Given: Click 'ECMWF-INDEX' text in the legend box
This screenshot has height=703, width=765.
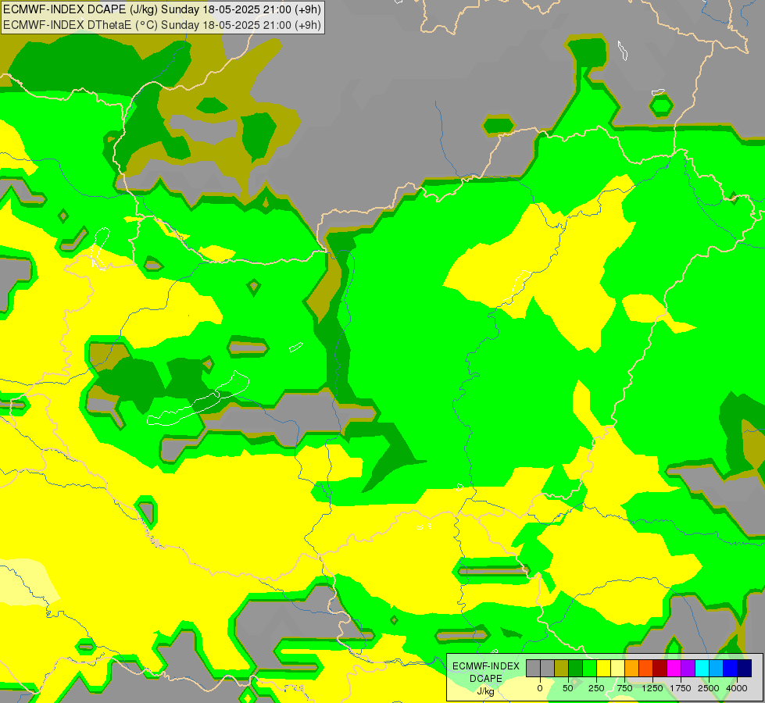Looking at the screenshot, I should (486, 666).
